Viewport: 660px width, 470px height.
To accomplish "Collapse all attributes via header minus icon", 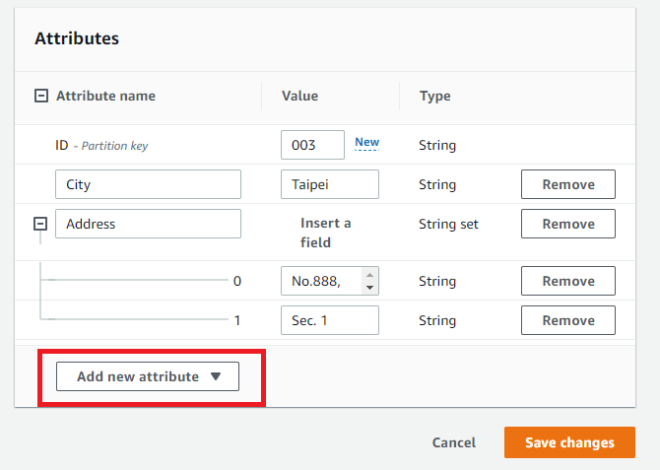I will click(41, 96).
